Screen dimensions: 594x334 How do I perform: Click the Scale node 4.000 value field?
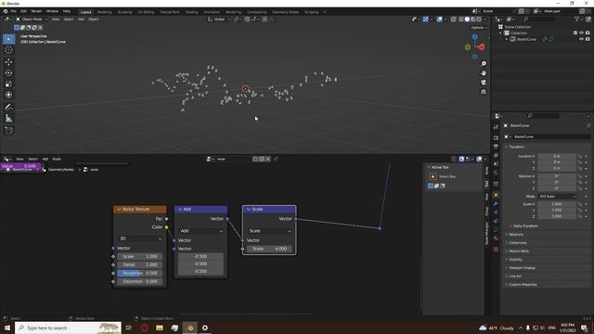(x=269, y=249)
